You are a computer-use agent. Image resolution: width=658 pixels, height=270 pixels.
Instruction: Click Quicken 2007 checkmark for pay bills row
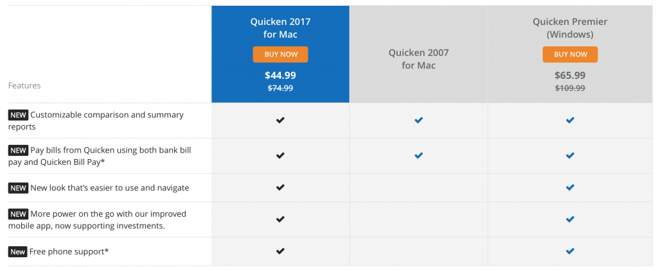pyautogui.click(x=418, y=156)
